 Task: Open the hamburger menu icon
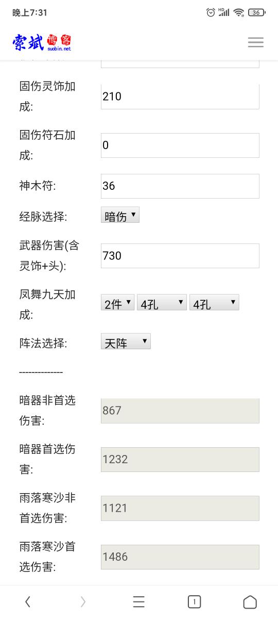[256, 42]
